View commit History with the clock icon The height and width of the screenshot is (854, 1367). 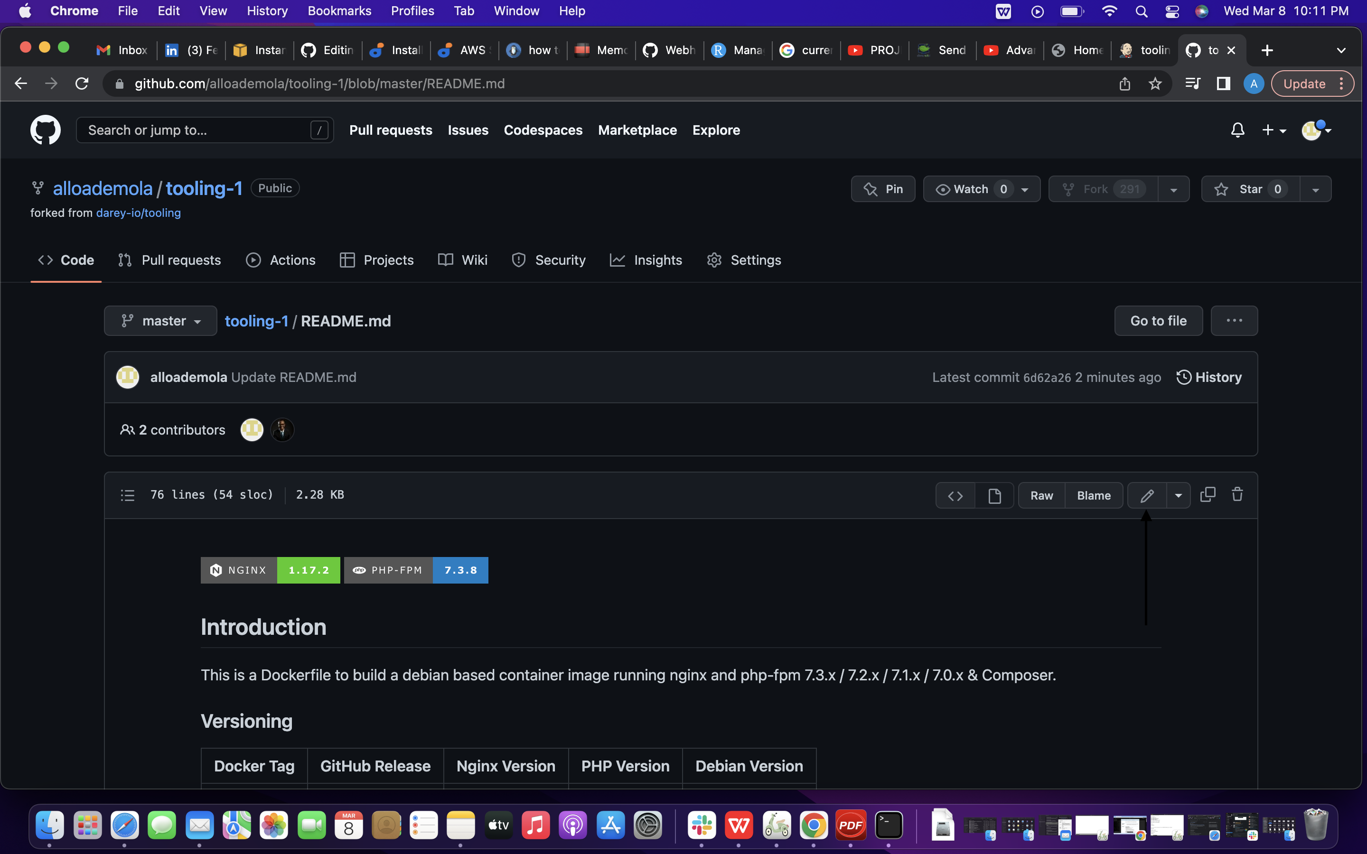[x=1209, y=377]
